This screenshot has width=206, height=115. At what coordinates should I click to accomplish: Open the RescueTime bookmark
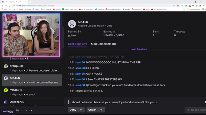tap(136, 9)
